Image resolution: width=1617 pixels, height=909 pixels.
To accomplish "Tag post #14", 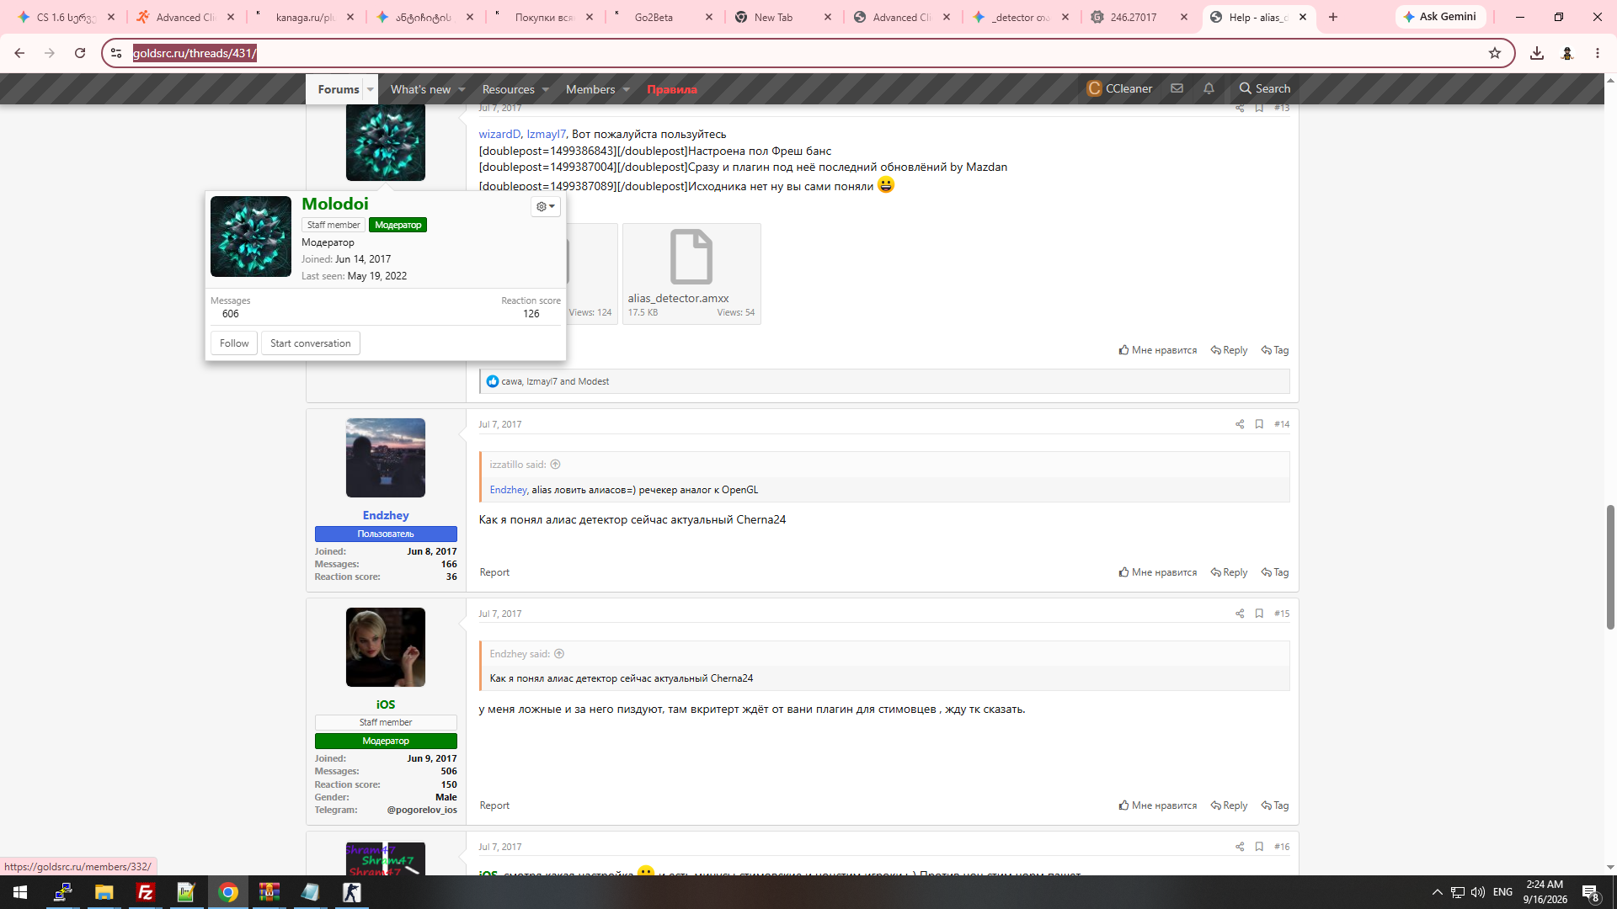I will (x=1275, y=572).
